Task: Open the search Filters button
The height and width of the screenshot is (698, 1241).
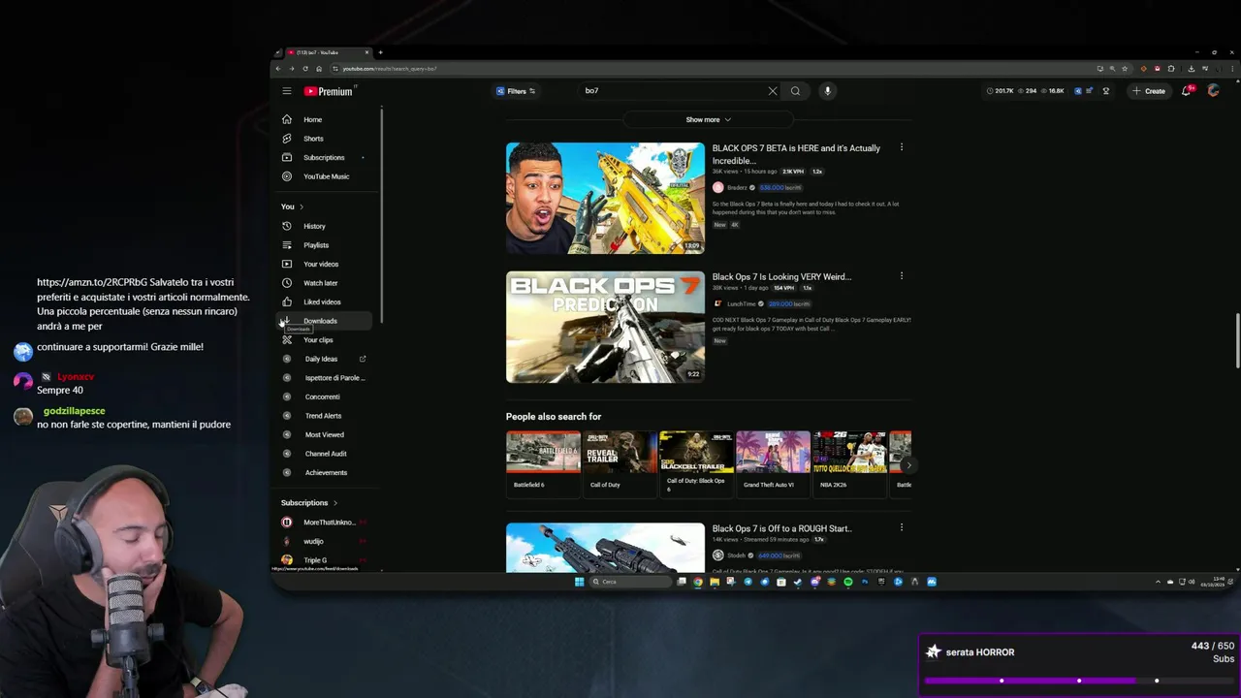Action: (516, 91)
